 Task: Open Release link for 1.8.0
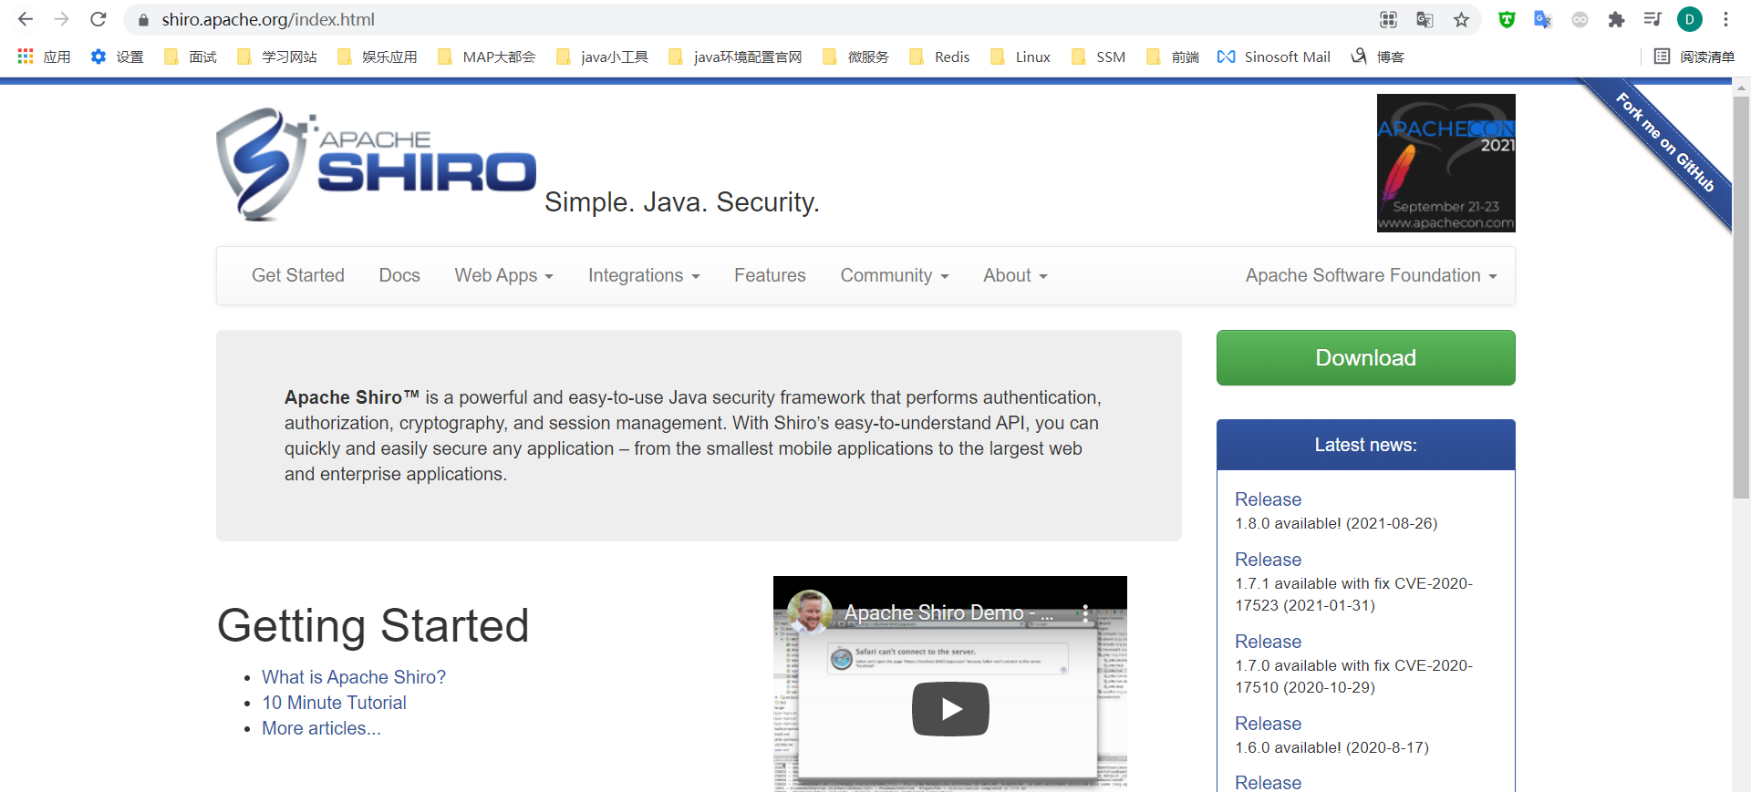pyautogui.click(x=1268, y=499)
